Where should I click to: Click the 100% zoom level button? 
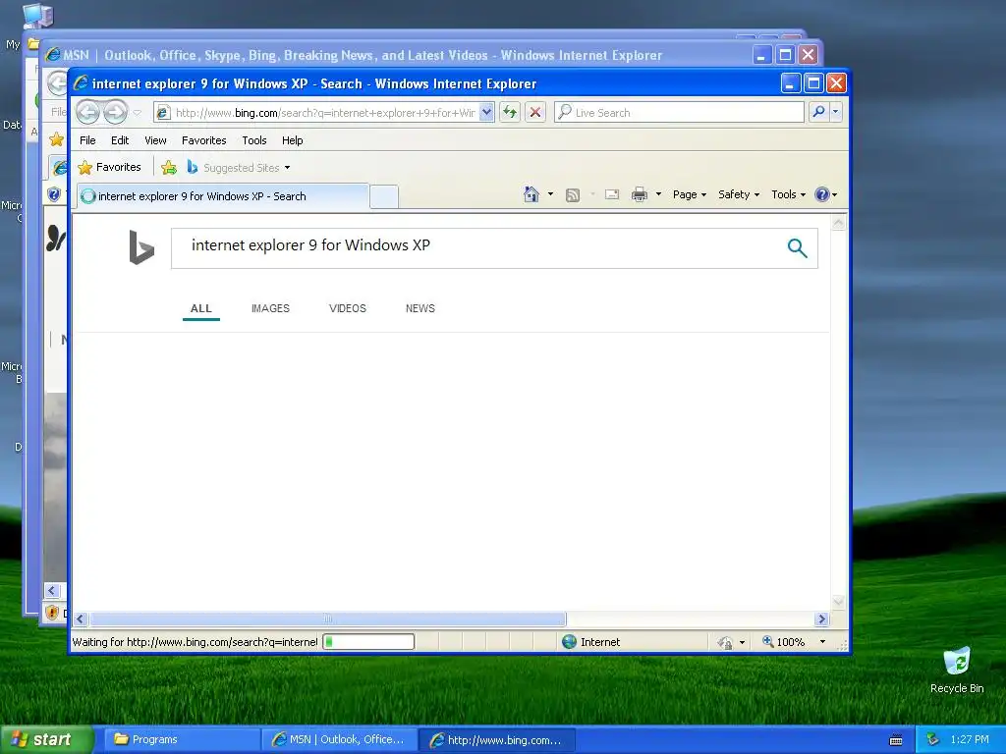[x=783, y=642]
